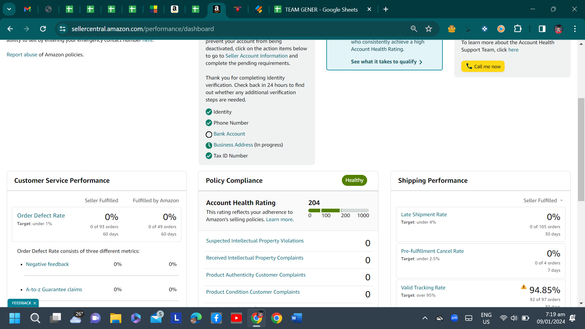Select the active Amazon Seller Central tab
The height and width of the screenshot is (329, 585).
click(x=217, y=9)
